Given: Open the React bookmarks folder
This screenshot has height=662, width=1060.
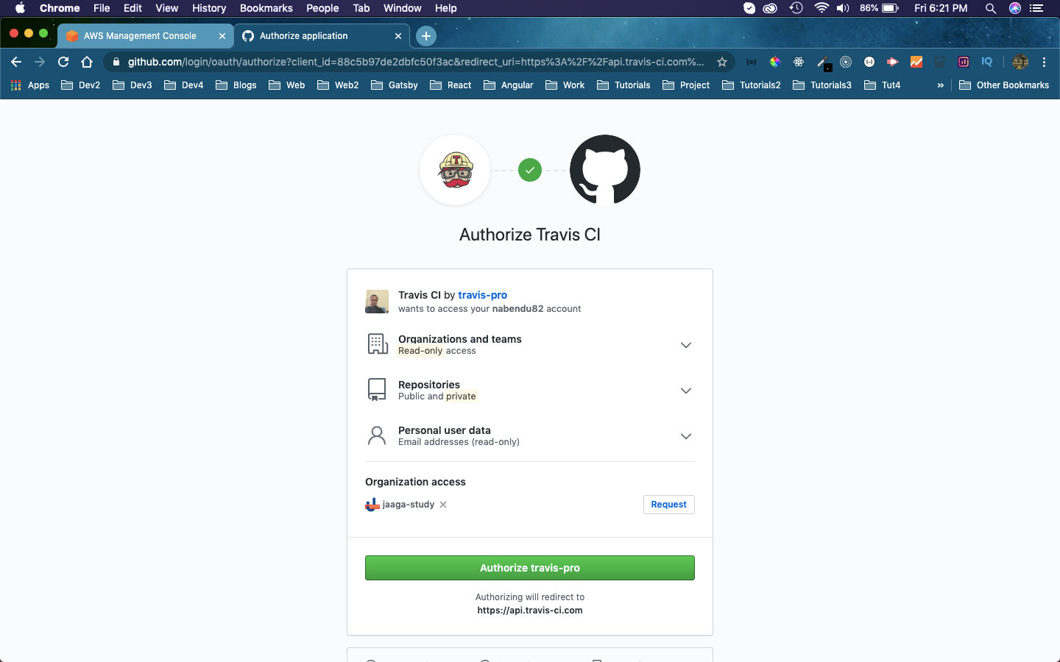Looking at the screenshot, I should (x=451, y=85).
